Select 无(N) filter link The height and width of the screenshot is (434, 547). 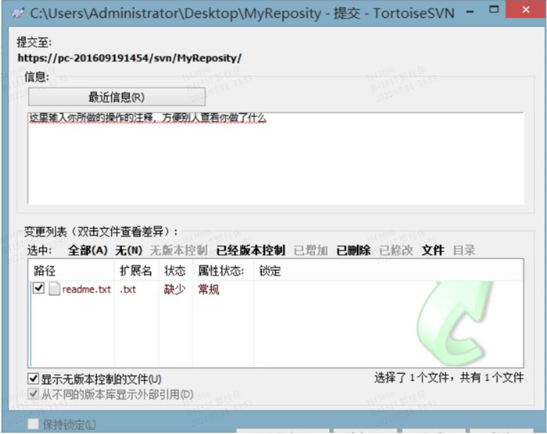pyautogui.click(x=129, y=250)
